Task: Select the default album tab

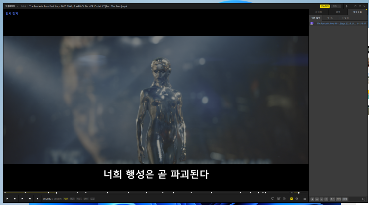Action: pos(315,18)
